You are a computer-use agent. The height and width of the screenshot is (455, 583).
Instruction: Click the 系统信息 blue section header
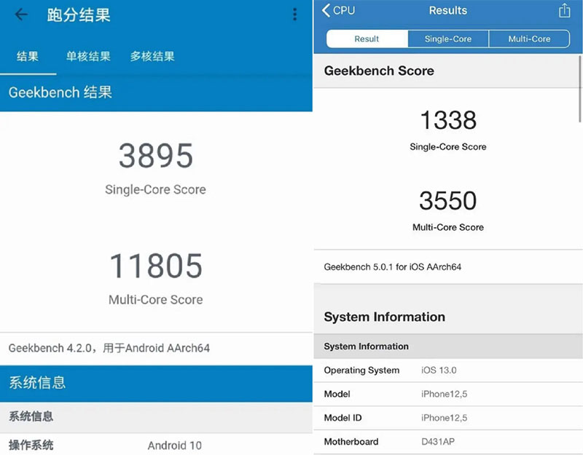156,384
